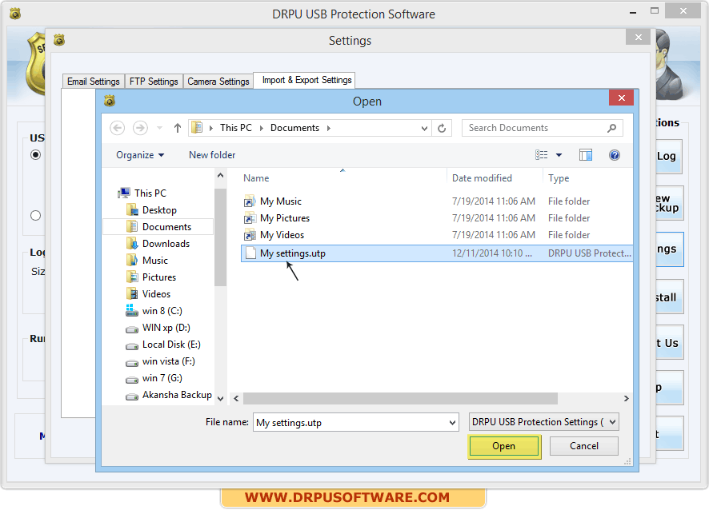Click the Documents folder icon in sidebar
This screenshot has width=709, height=510.
point(132,227)
